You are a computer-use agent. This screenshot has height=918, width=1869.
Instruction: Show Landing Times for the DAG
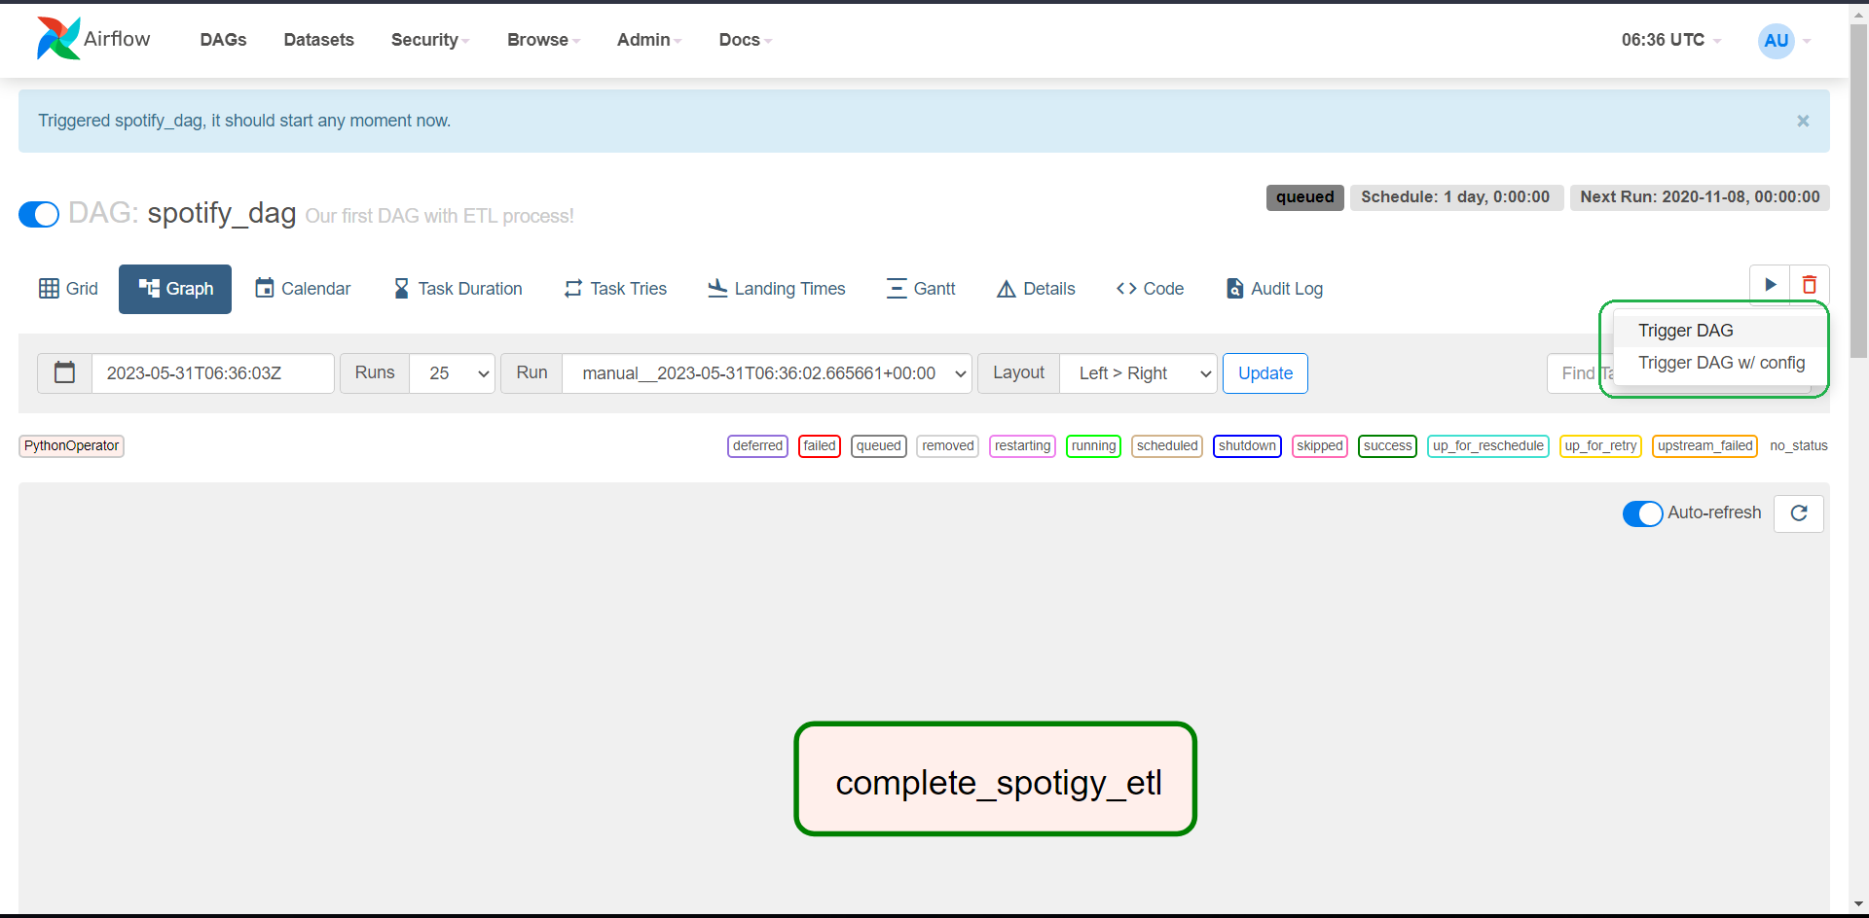[x=776, y=289]
